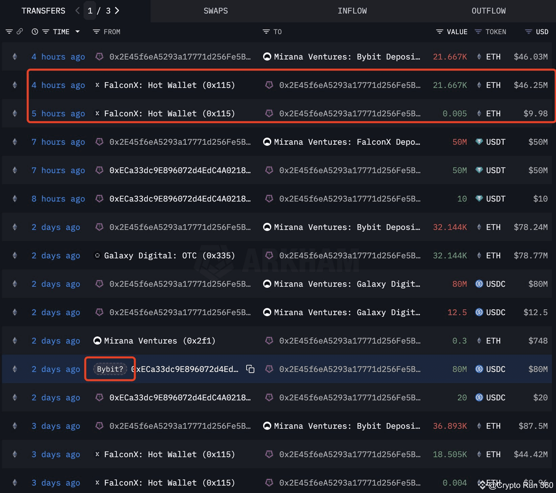The image size is (556, 493).
Task: Click the Bybit? label on the 80M USDC row
Action: point(110,369)
